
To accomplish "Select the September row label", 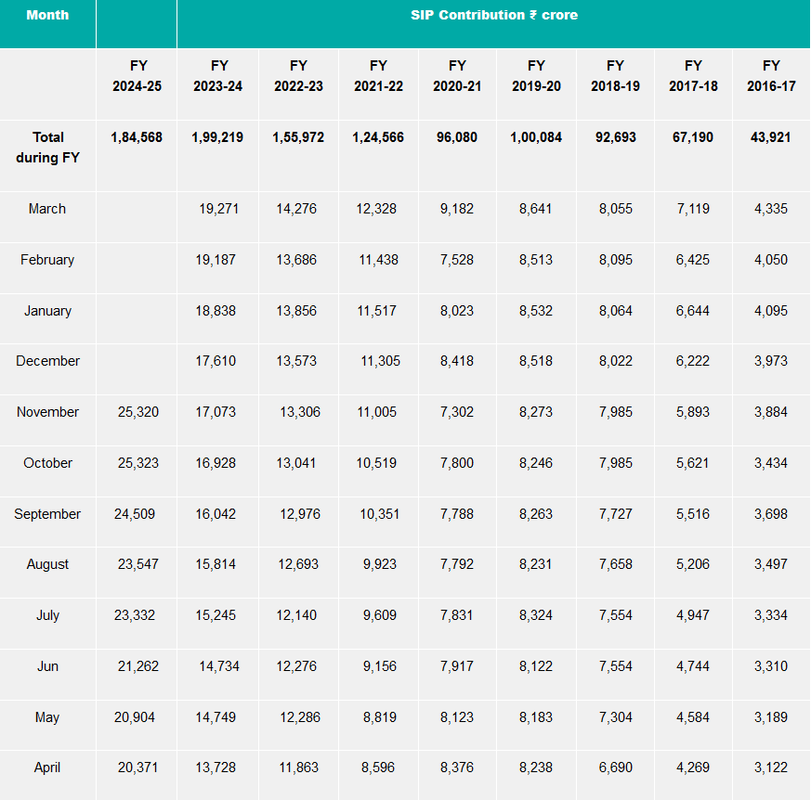I will pos(47,514).
